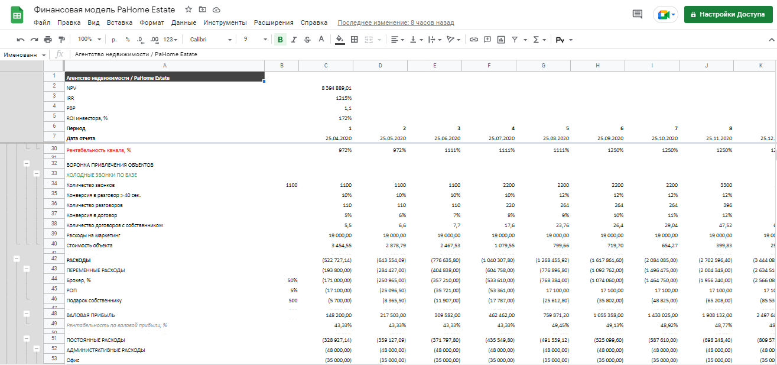
Task: Open number format 123 dropdown
Action: (171, 40)
